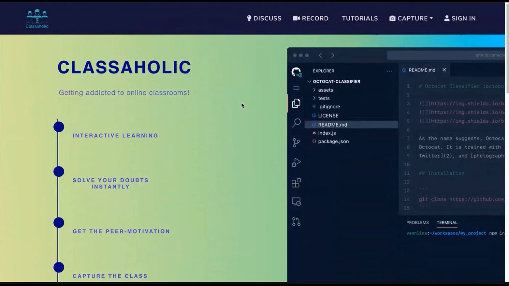
Task: Go to the DISCUSS page
Action: pyautogui.click(x=264, y=18)
